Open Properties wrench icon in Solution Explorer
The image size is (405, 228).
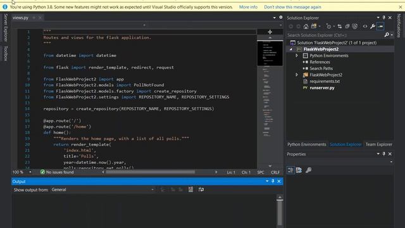[373, 27]
